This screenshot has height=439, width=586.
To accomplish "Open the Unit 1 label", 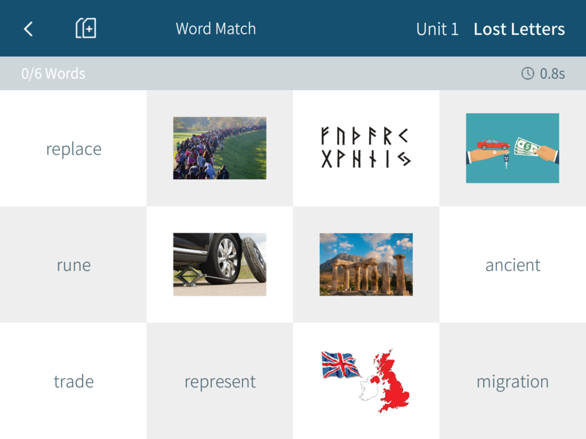I will [x=437, y=29].
